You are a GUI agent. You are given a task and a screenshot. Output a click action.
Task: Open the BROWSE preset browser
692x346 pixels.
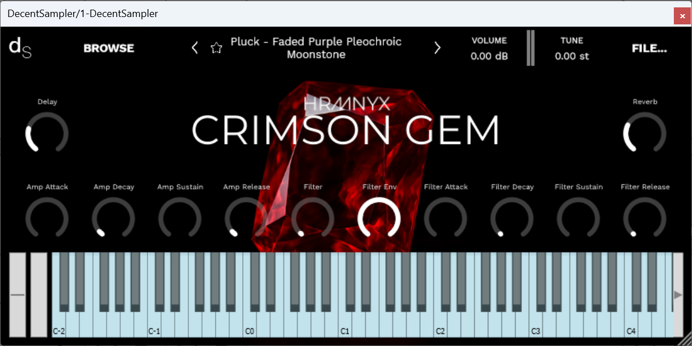pyautogui.click(x=108, y=48)
